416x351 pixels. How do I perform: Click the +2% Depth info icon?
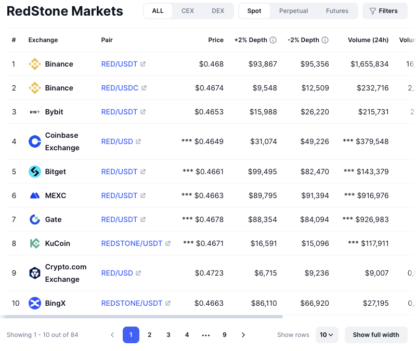[x=273, y=40]
